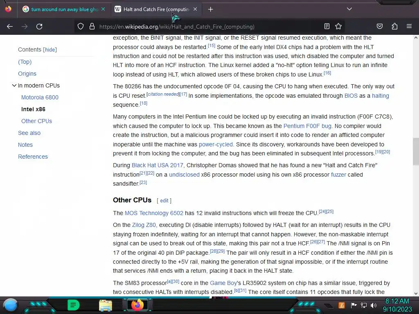Close the Halt and Catch Fire tab
The image size is (419, 314).
(x=195, y=9)
